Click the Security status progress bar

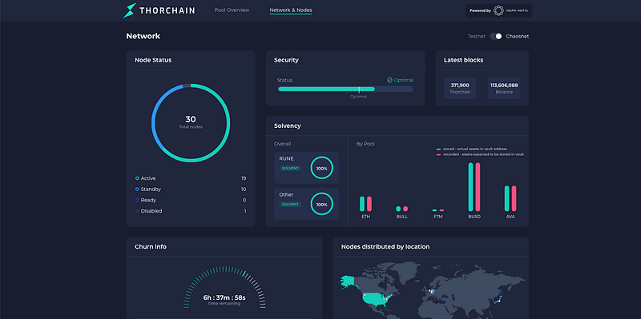coord(345,89)
